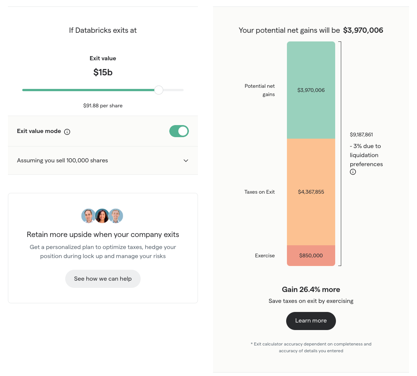Click the 'Gain 26.4% more' heading

click(311, 289)
